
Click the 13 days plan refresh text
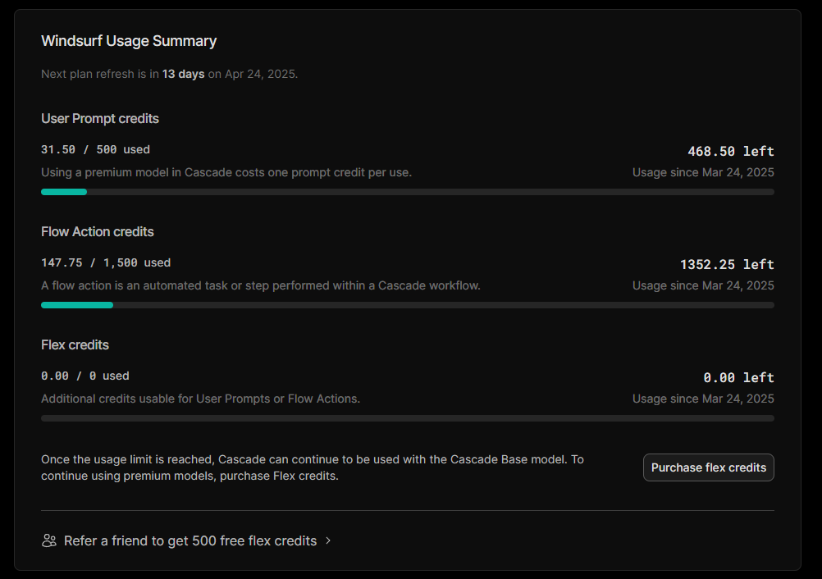click(183, 74)
